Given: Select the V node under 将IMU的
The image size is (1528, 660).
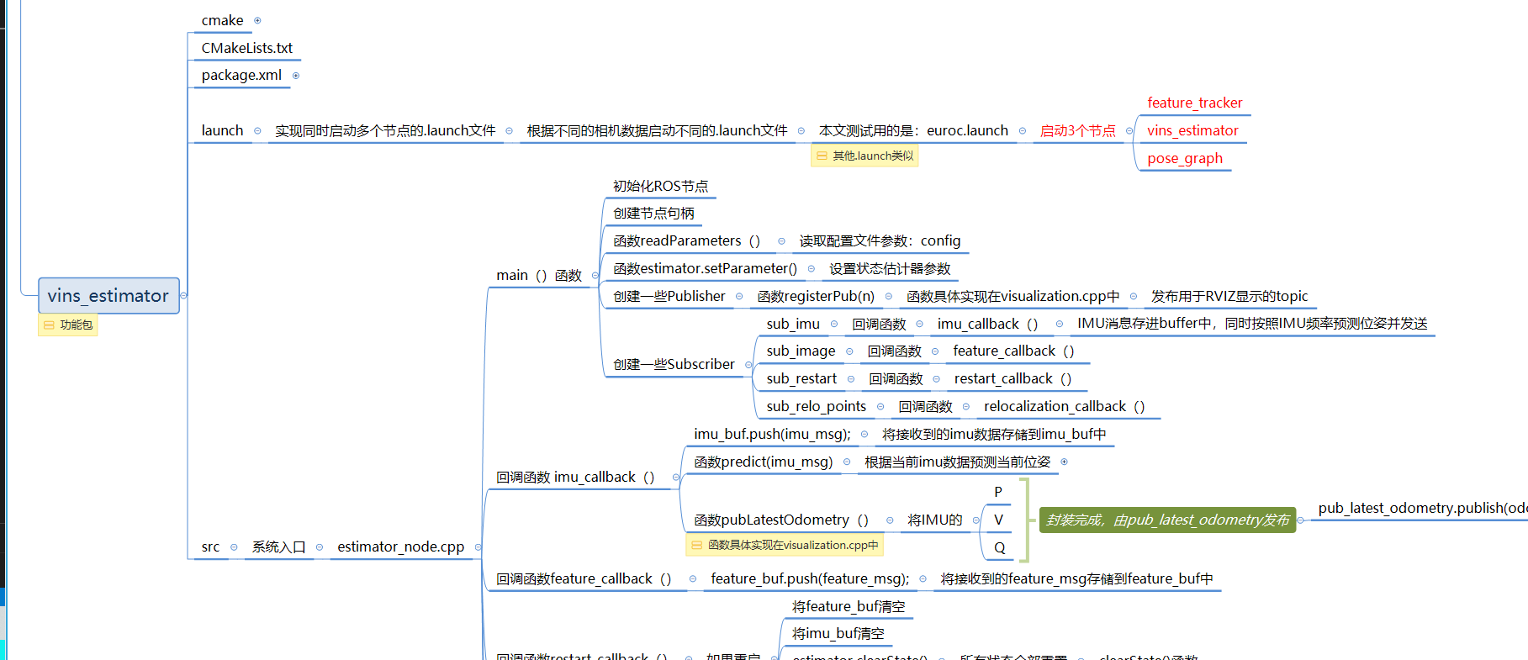Looking at the screenshot, I should click(998, 520).
